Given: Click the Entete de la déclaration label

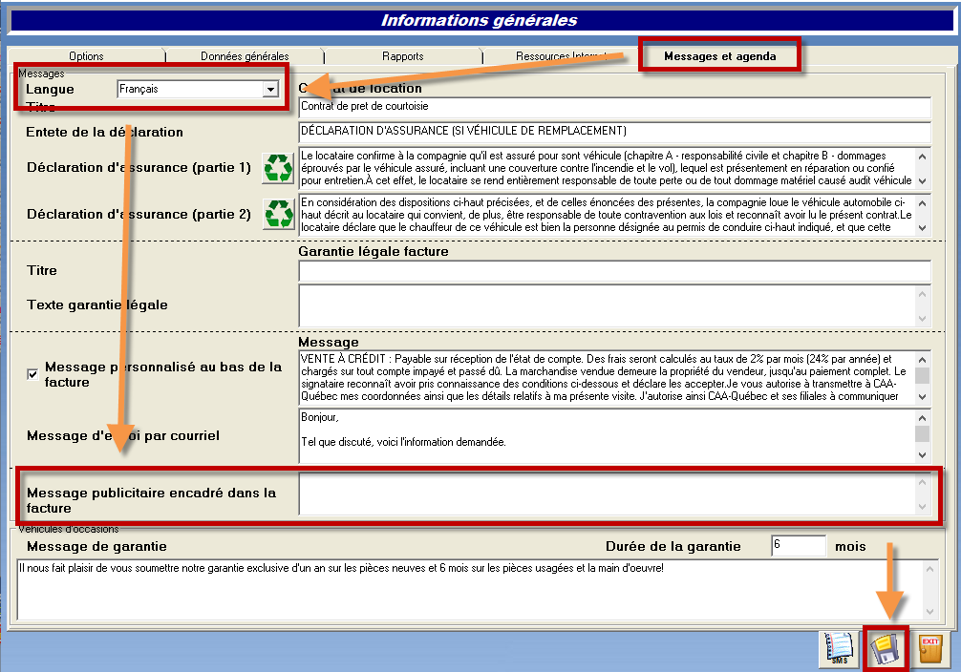Looking at the screenshot, I should pos(104,133).
